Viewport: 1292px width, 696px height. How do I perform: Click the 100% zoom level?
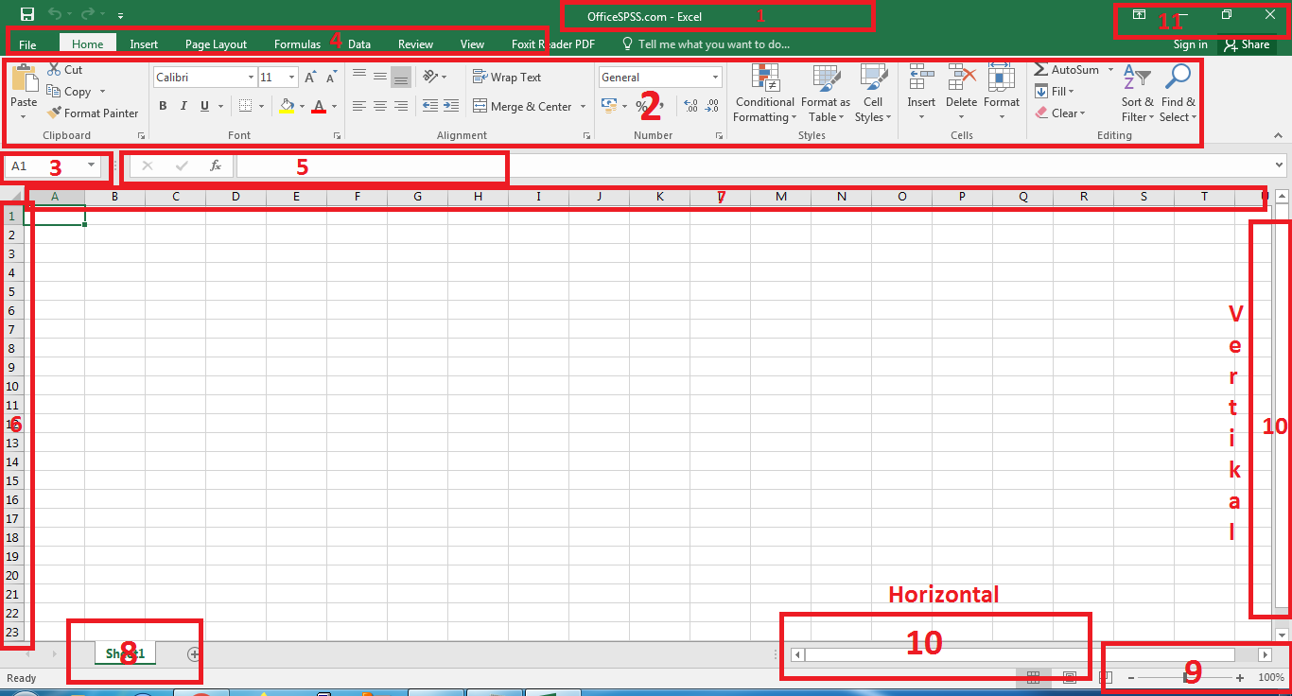point(1270,678)
